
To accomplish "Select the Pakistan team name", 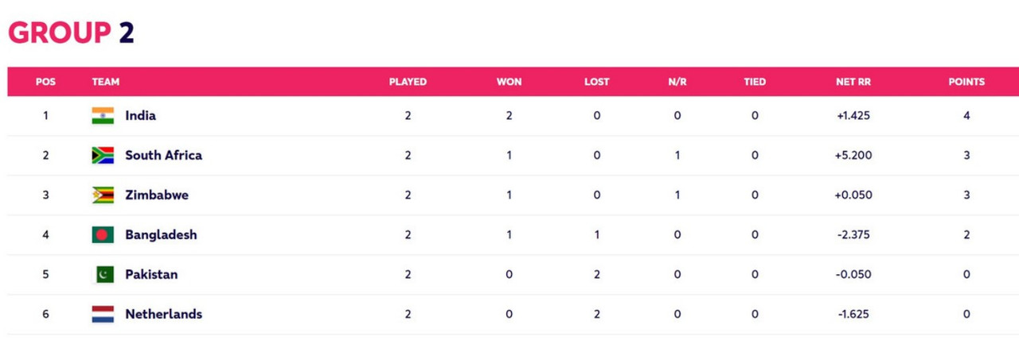I will [x=151, y=275].
